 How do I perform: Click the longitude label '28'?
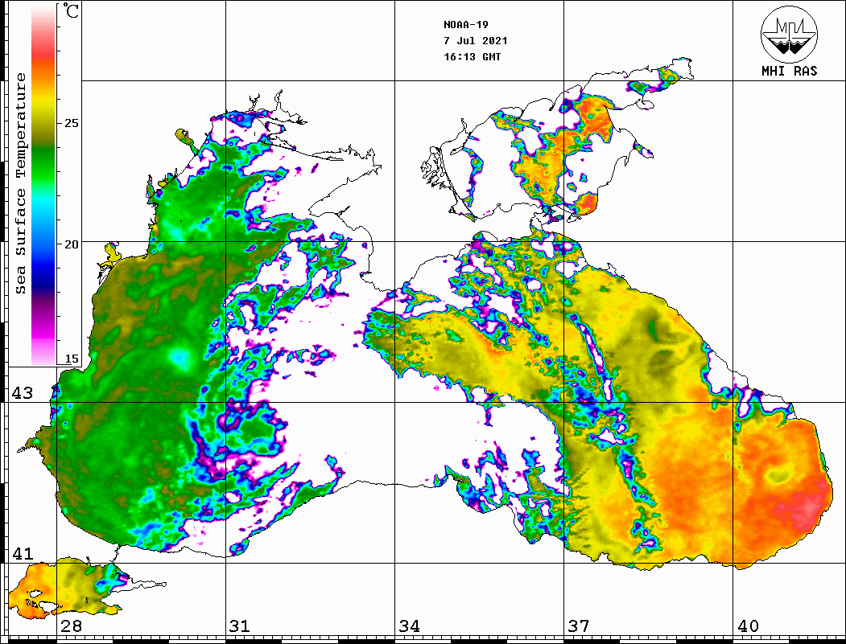(71, 626)
